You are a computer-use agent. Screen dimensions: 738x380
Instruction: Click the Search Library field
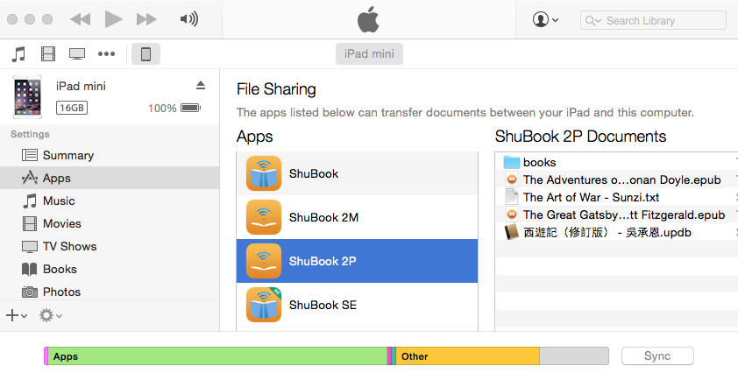[653, 20]
